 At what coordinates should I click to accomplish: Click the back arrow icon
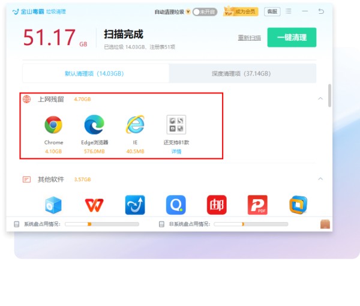(321, 11)
